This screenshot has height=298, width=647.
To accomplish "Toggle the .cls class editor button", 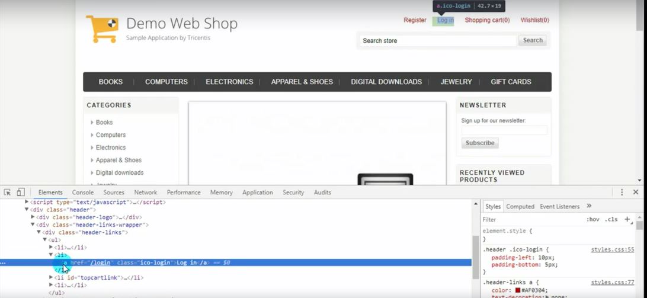I will coord(611,219).
